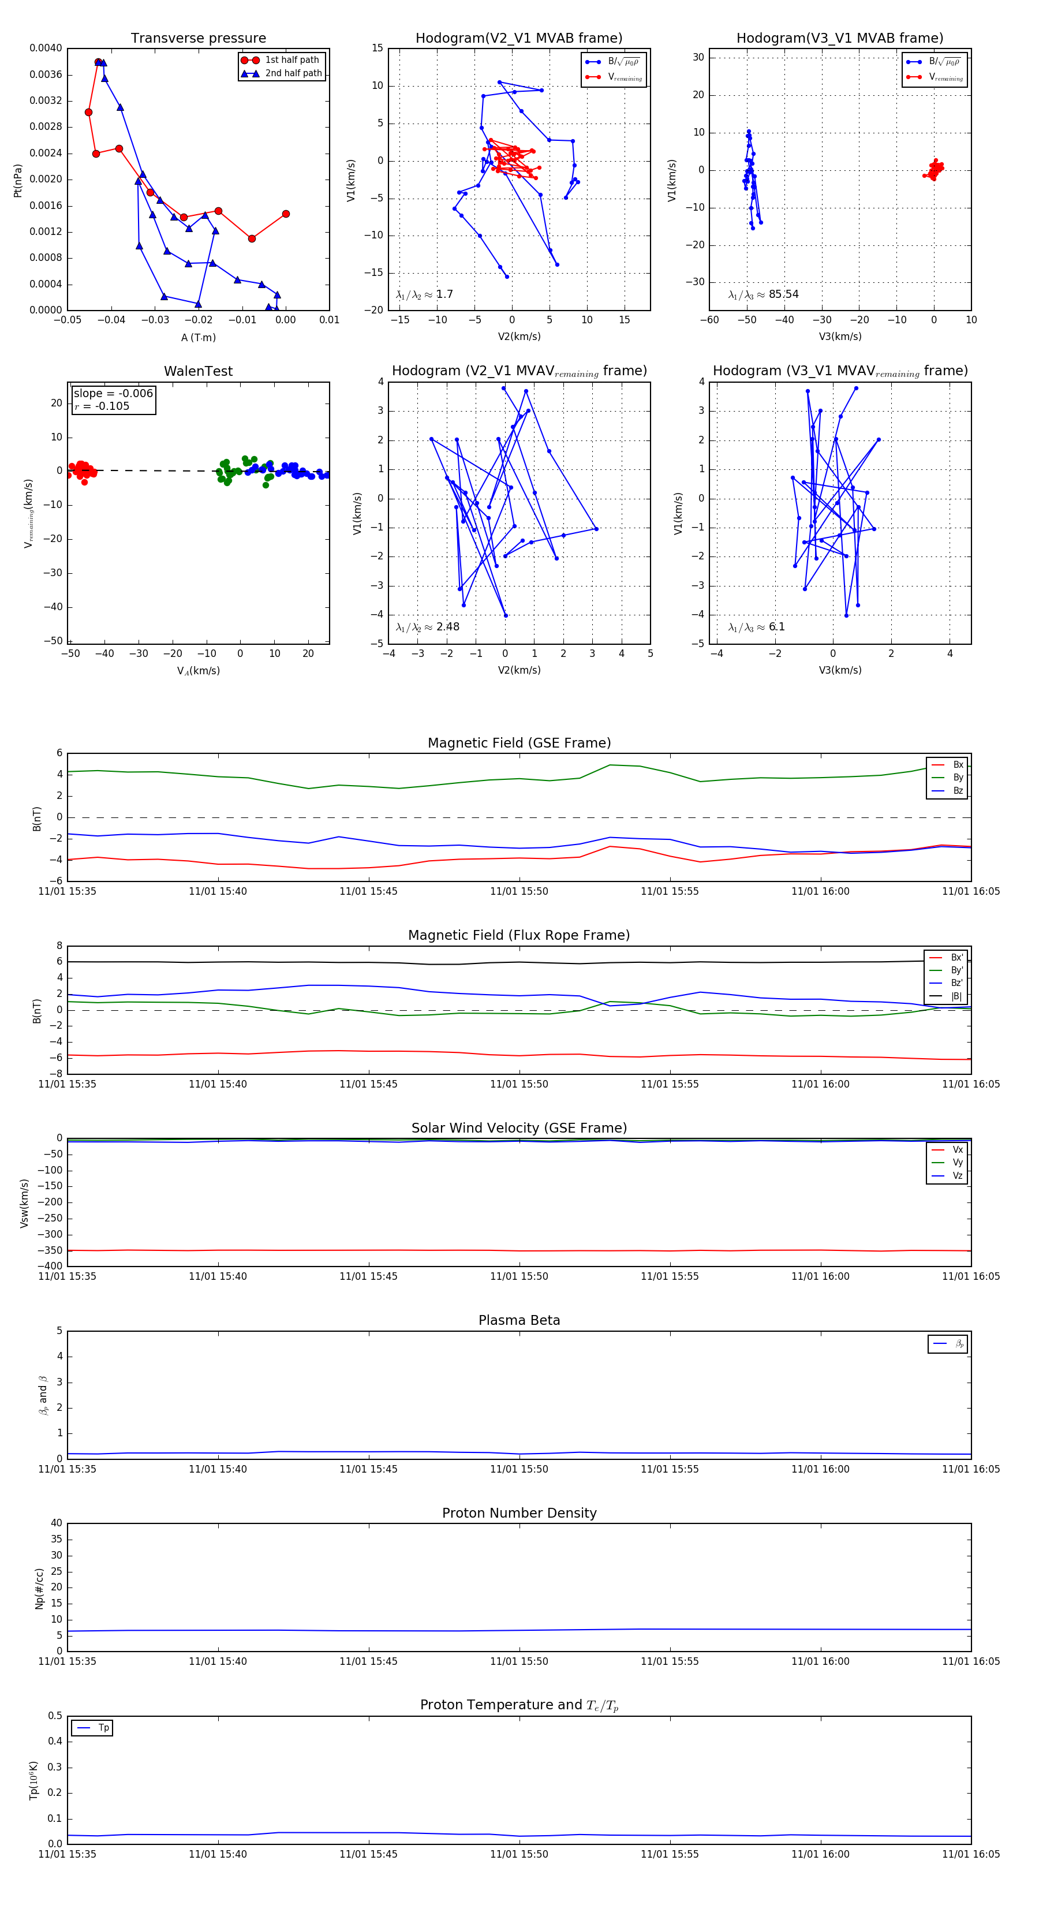Select the "By'" legend entry in Flux Rope plot
Image resolution: width=1039 pixels, height=1905 pixels.
point(946,970)
